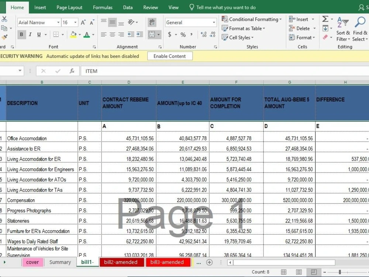Click Decrease Indent icon
The height and width of the screenshot is (277, 369).
click(x=131, y=35)
